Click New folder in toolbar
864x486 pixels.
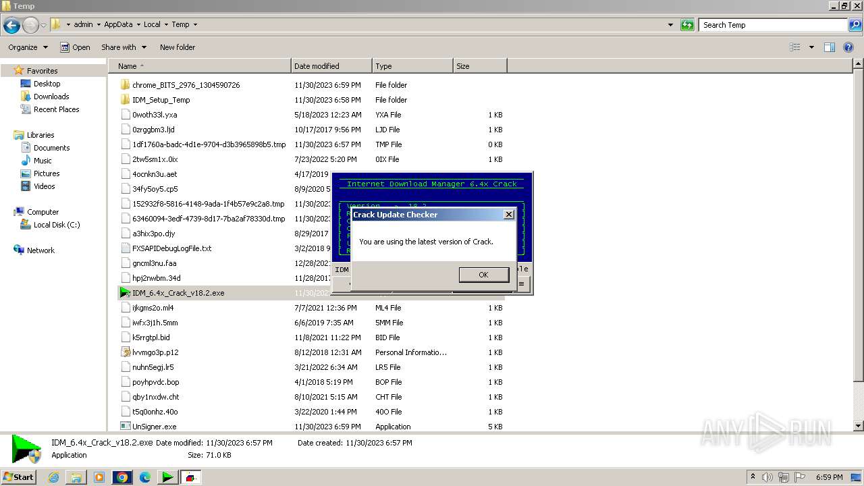point(178,47)
